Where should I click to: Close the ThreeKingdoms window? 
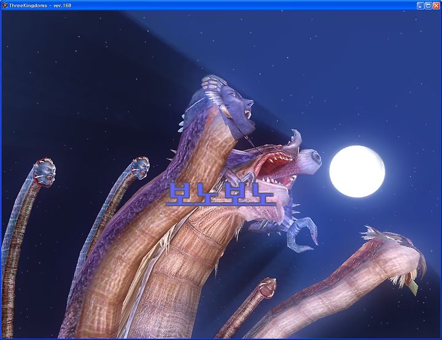pos(436,6)
